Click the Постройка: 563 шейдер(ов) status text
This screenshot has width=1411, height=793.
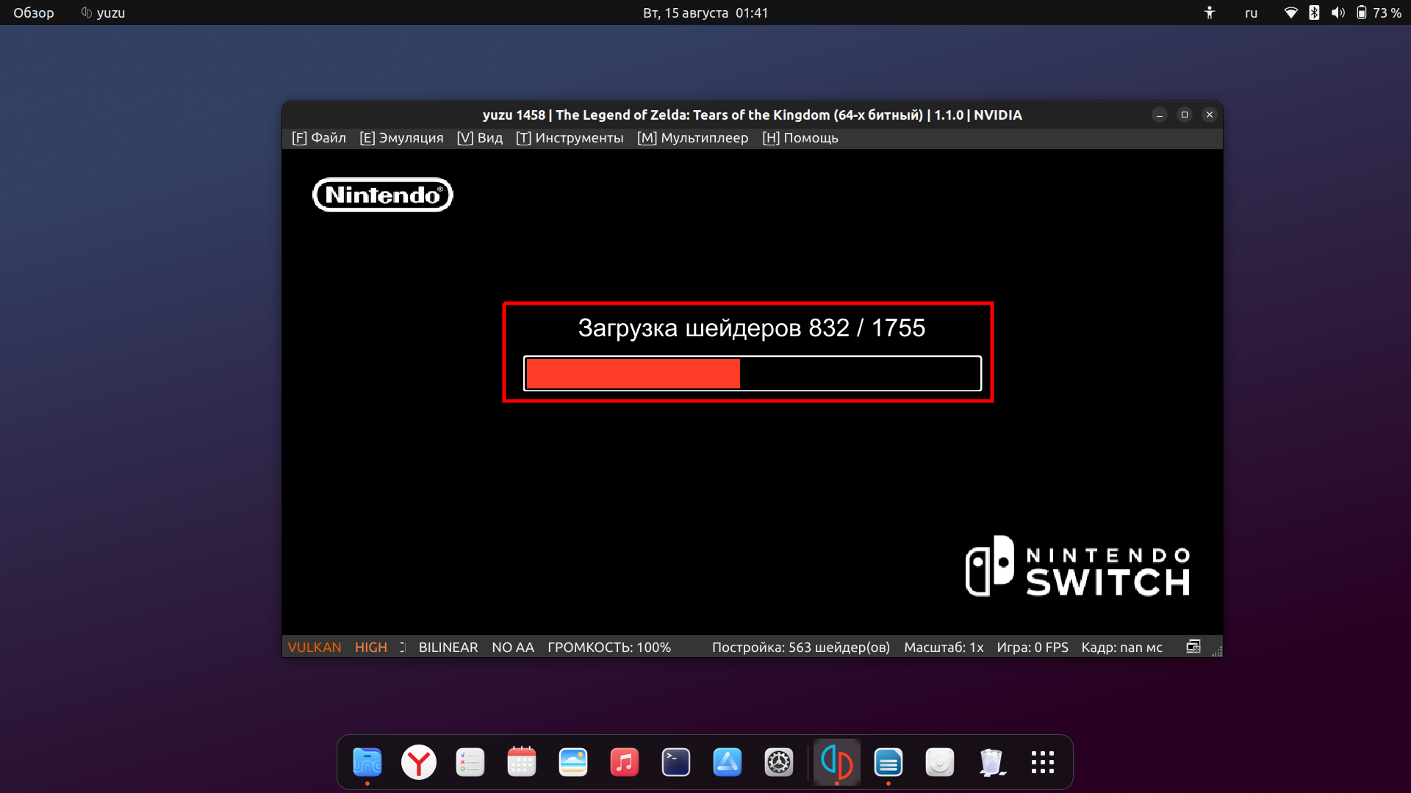pyautogui.click(x=800, y=647)
